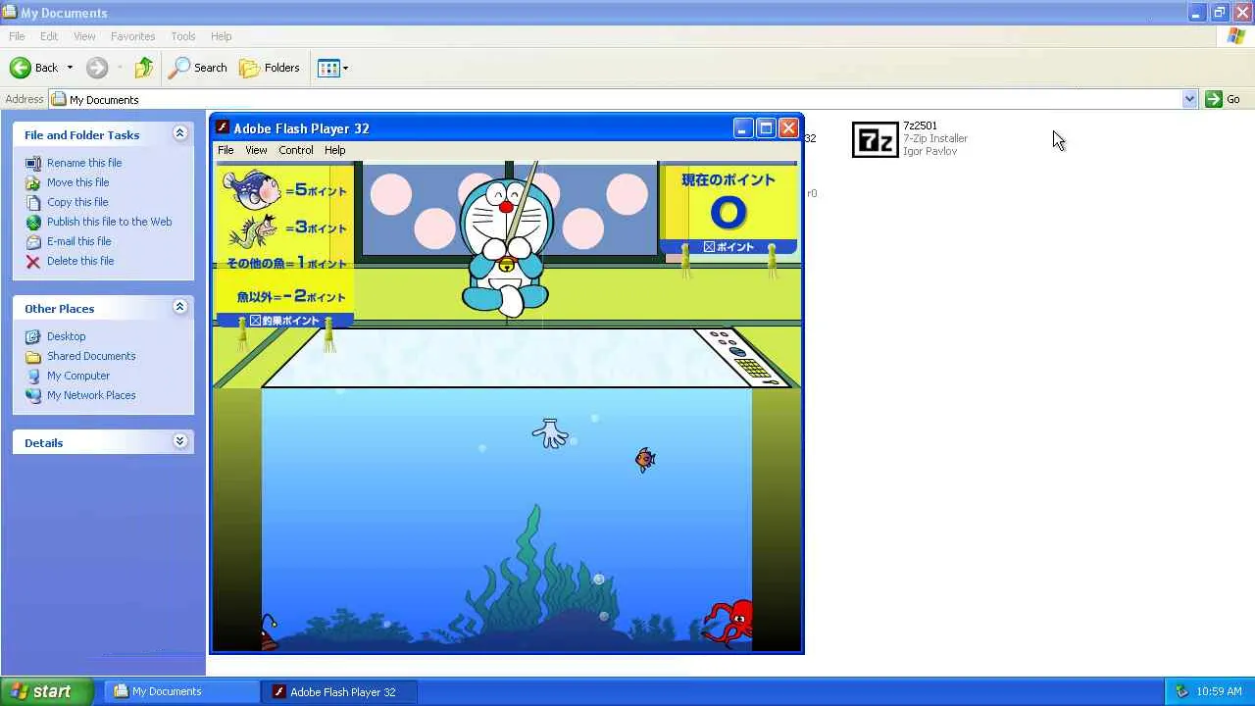Click Delete this file link
The width and height of the screenshot is (1255, 706).
80,261
